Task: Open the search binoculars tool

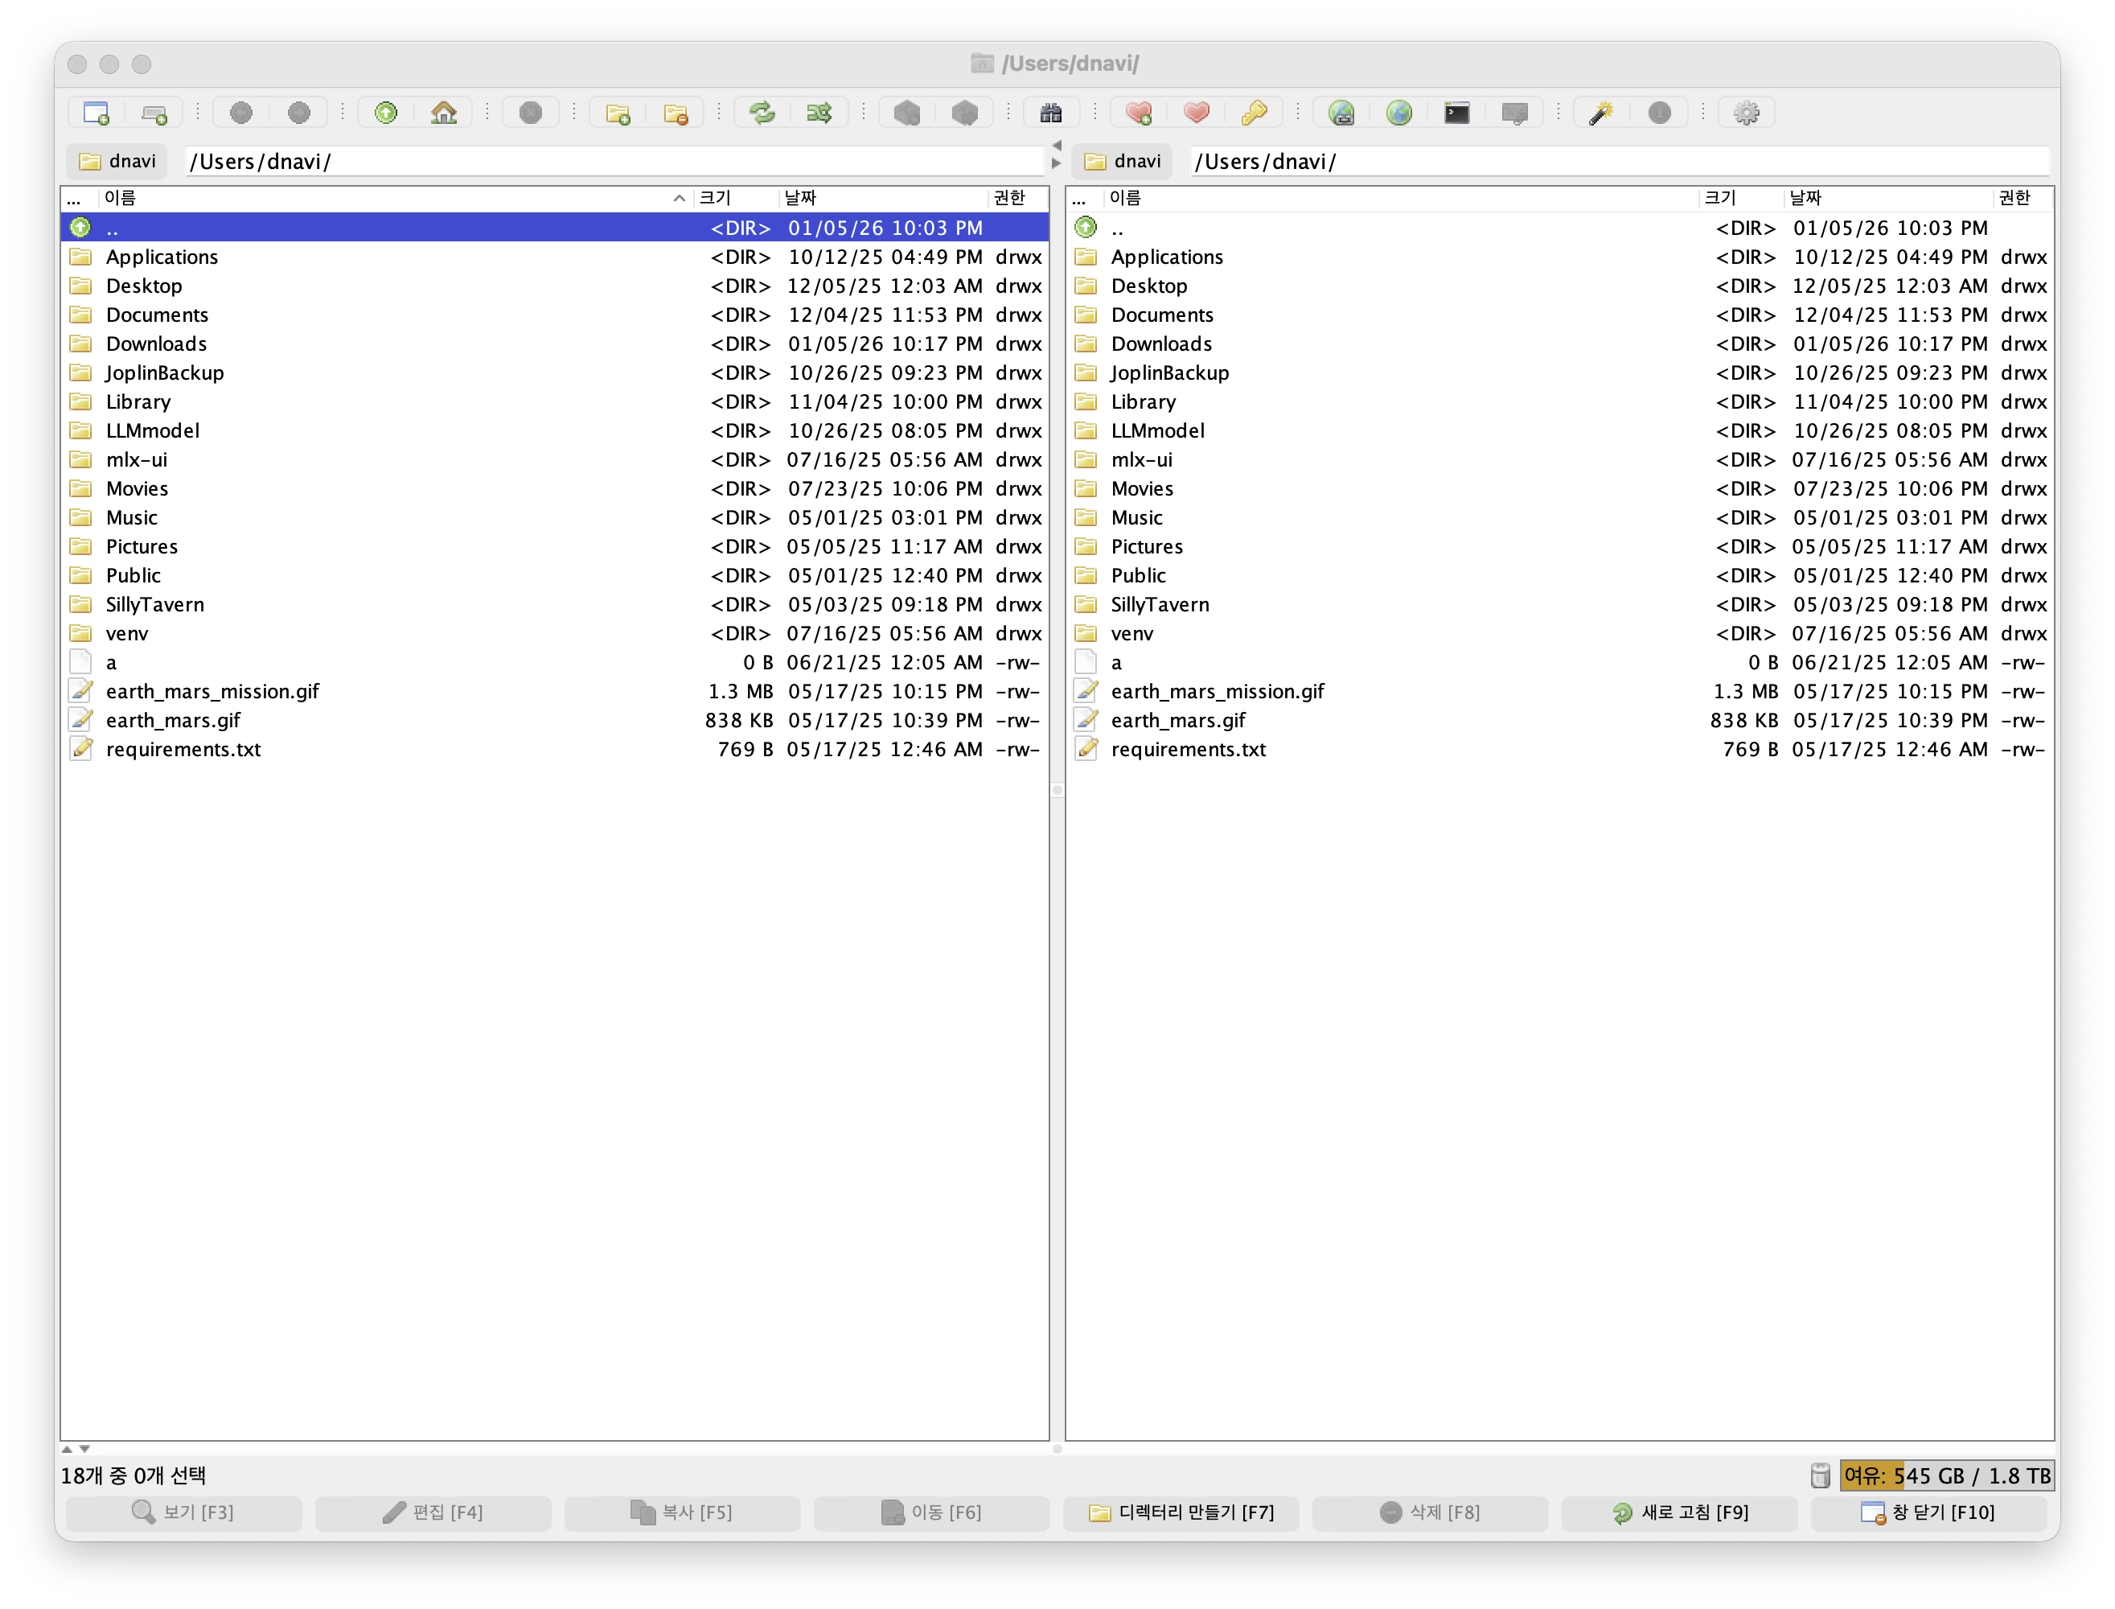Action: click(x=1050, y=112)
